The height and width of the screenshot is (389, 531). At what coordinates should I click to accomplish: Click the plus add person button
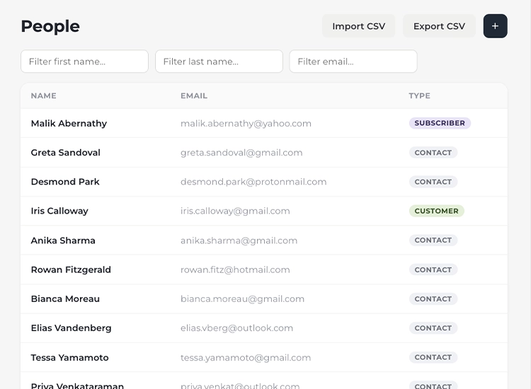[495, 26]
